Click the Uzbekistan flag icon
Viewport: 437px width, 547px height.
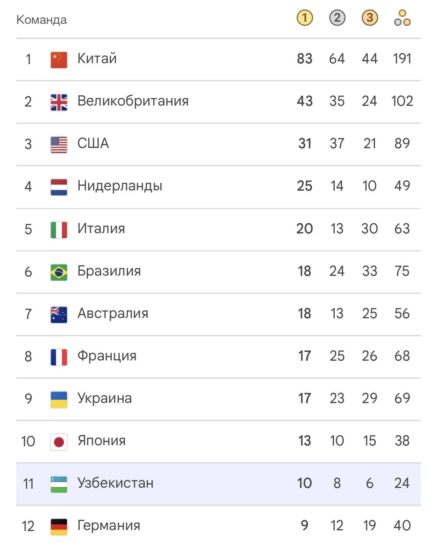[x=59, y=484]
